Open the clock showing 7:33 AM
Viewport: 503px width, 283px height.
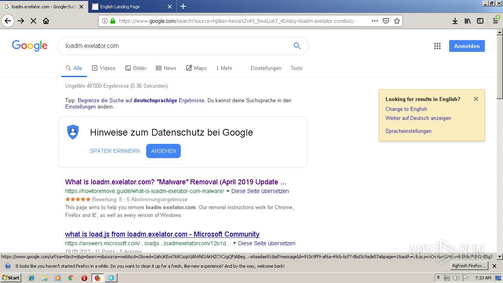click(x=483, y=278)
